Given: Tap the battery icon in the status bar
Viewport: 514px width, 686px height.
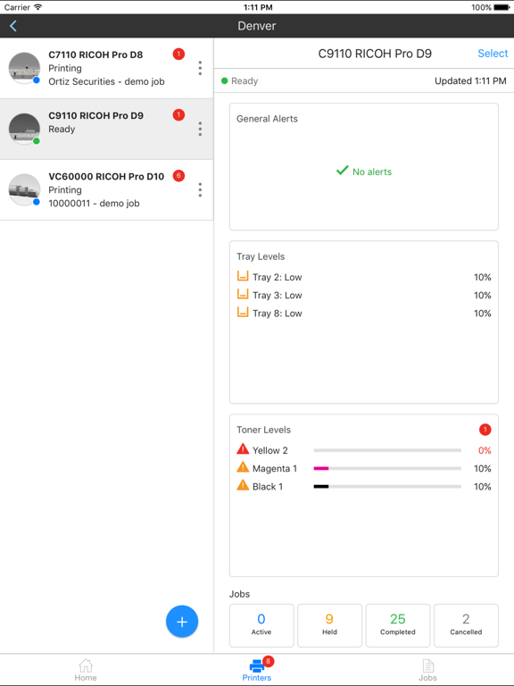Looking at the screenshot, I should [x=502, y=7].
